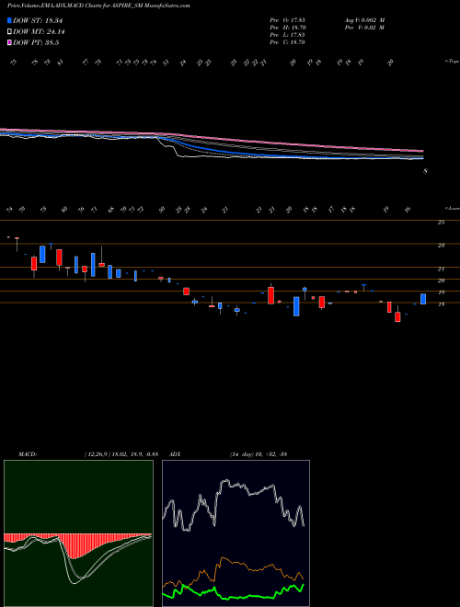Click the price axis label 18
460x607 pixels.
tap(441, 304)
